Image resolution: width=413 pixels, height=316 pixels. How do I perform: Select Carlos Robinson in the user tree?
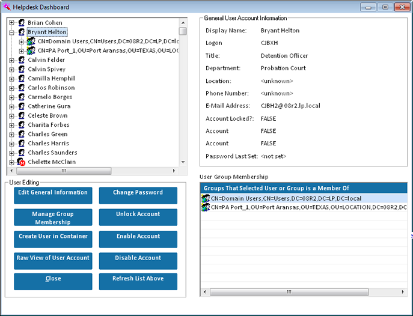[x=51, y=88]
